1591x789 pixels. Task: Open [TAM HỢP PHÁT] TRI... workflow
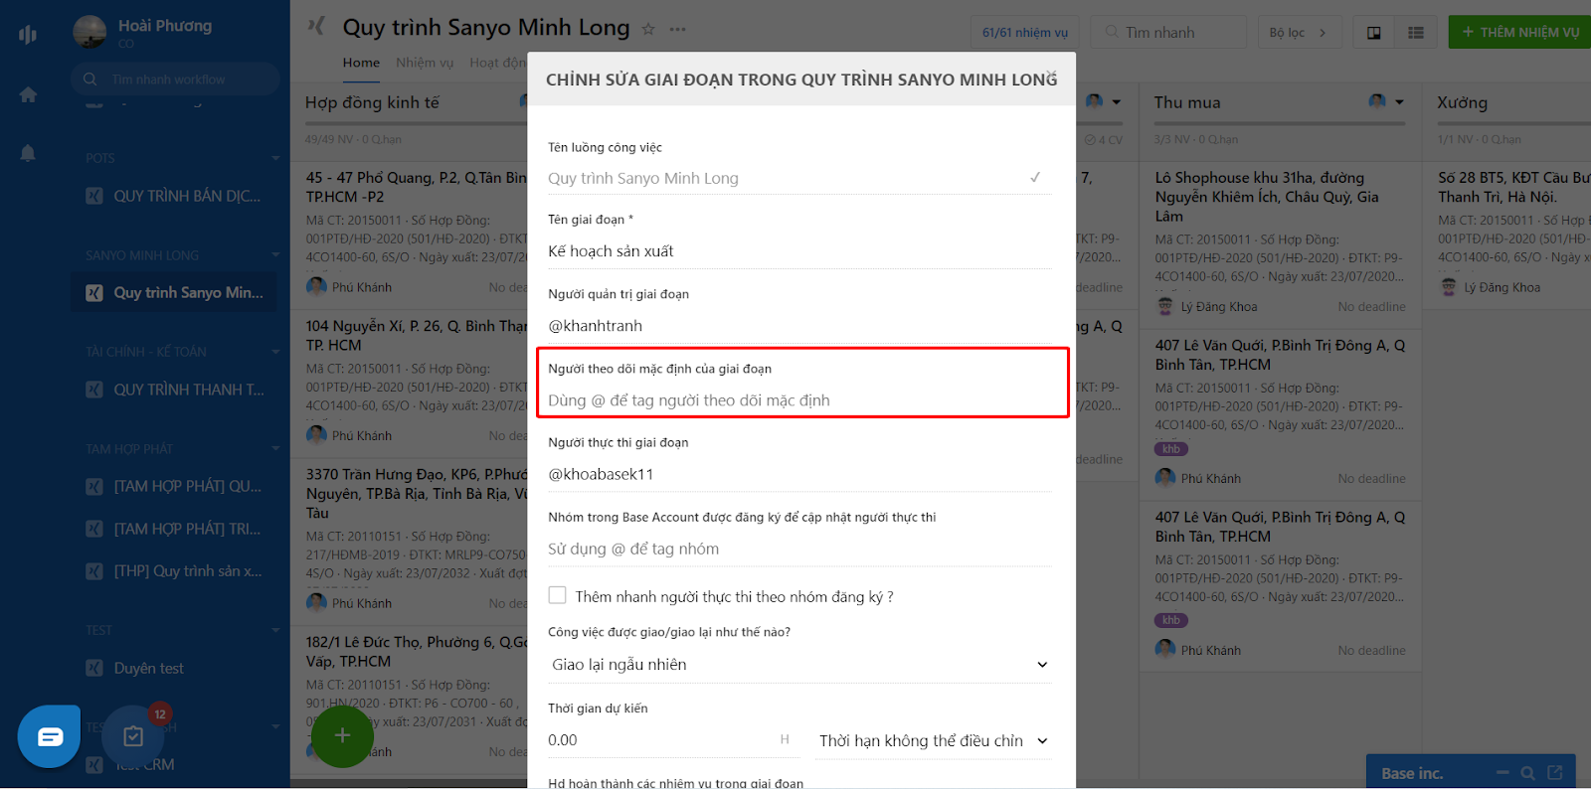(174, 529)
